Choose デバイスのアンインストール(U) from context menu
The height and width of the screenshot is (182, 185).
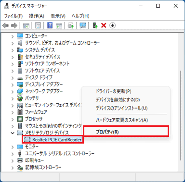[x=122, y=108]
